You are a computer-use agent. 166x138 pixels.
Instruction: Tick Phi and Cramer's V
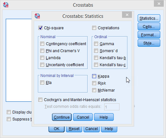42,51
